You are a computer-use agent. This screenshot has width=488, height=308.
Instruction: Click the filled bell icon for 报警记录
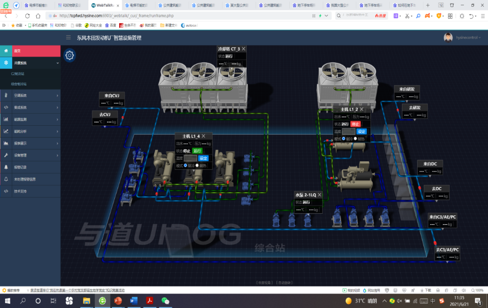[6, 167]
